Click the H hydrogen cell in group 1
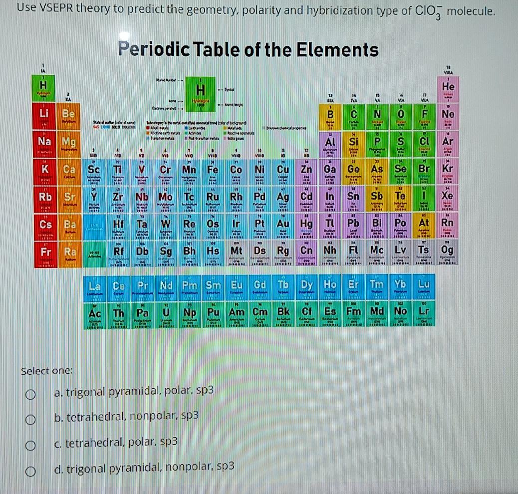This screenshot has width=518, height=494. [x=43, y=88]
